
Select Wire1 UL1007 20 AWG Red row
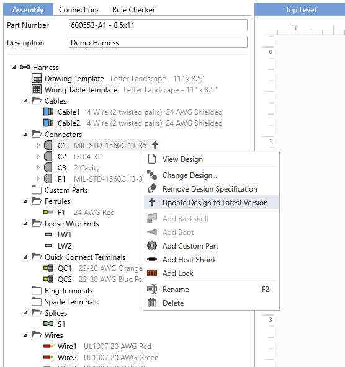97,346
